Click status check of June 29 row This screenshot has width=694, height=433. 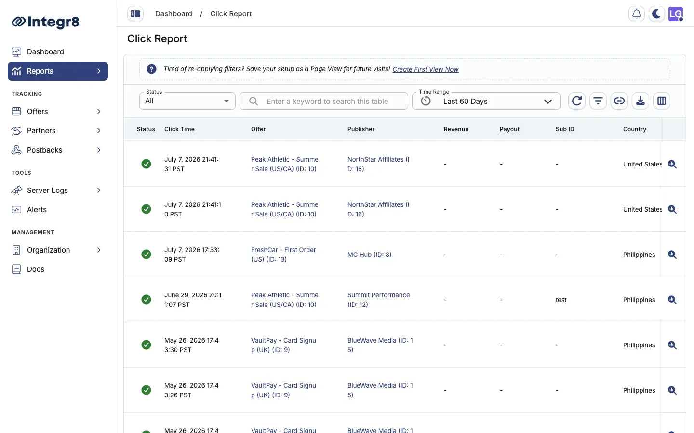point(146,300)
